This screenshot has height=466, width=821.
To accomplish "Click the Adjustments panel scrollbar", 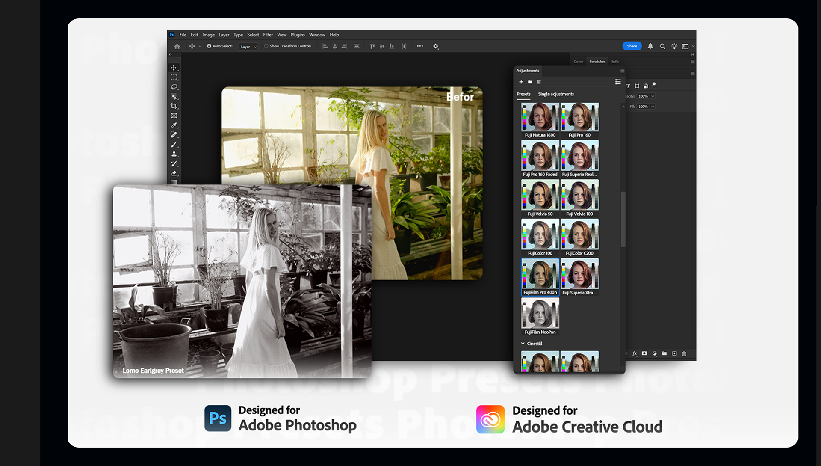I will [x=623, y=219].
